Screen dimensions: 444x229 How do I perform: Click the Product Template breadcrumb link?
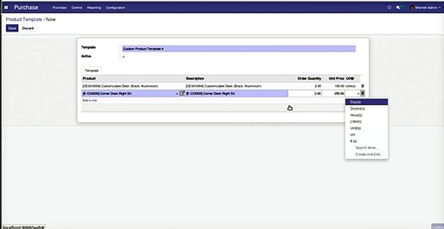[x=24, y=19]
